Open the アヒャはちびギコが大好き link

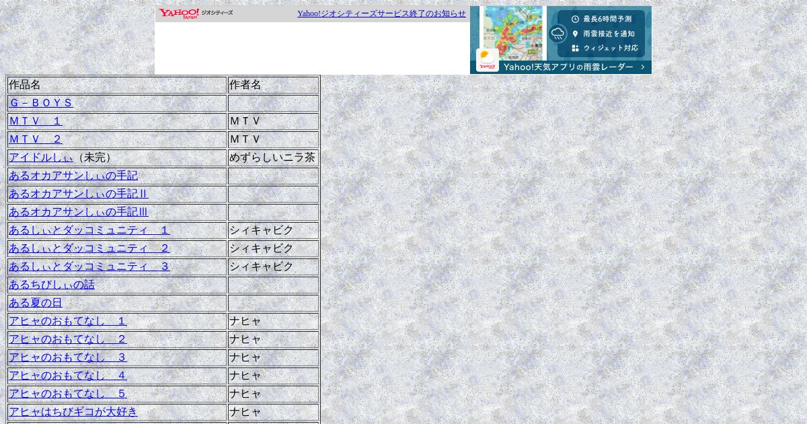73,412
